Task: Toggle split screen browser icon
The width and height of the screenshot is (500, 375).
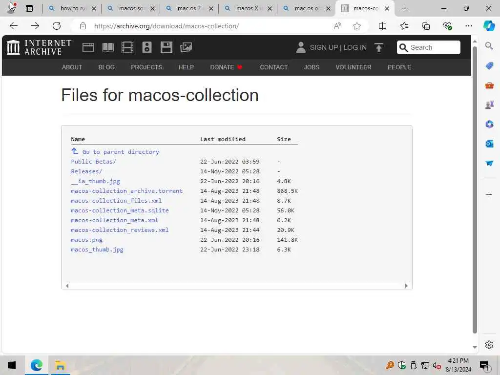Action: pos(382,26)
